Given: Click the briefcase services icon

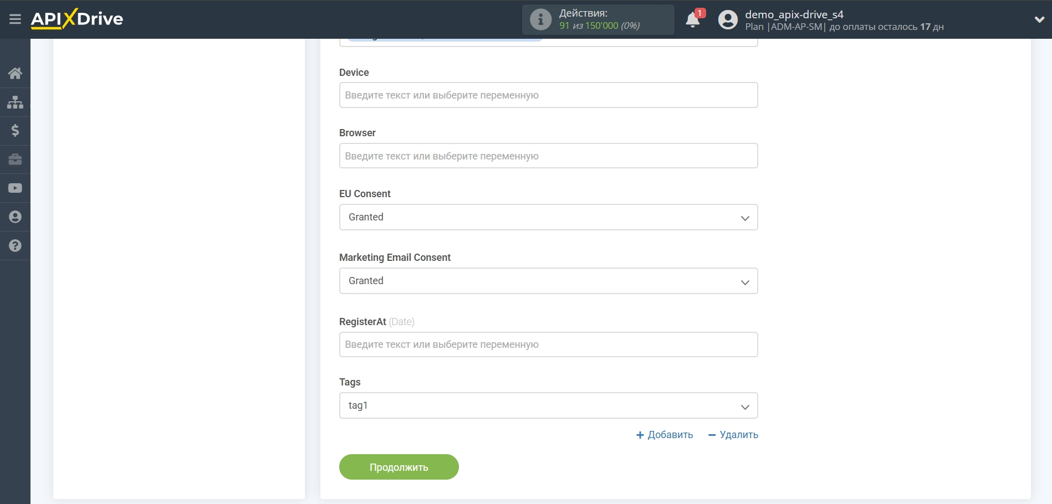Looking at the screenshot, I should [15, 160].
